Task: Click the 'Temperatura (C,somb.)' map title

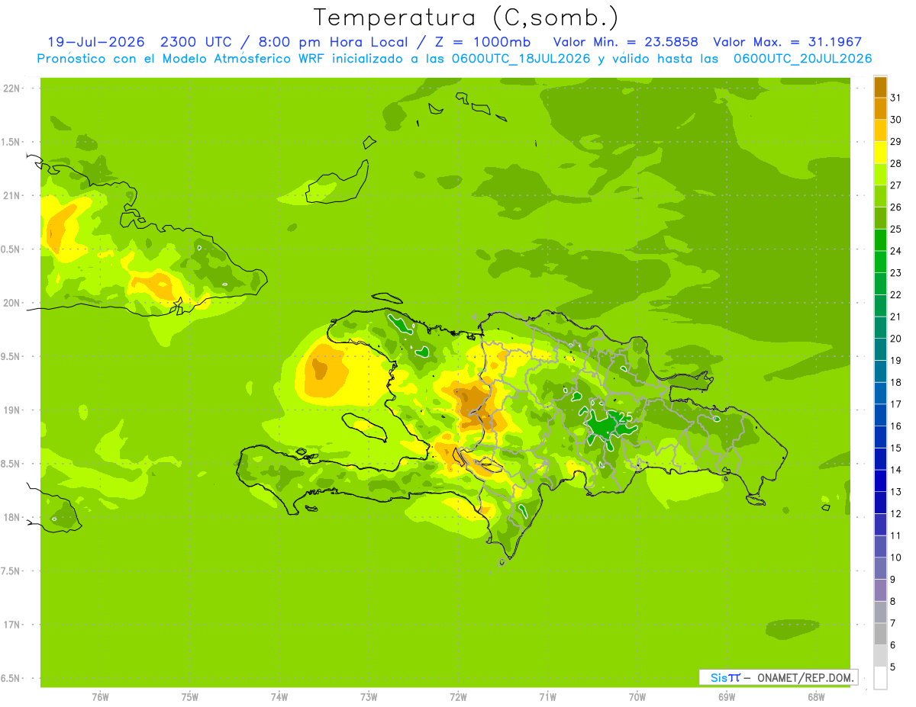Action: 466,18
